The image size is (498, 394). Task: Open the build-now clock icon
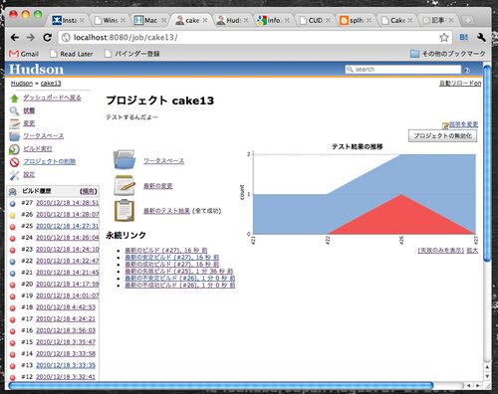tap(14, 149)
